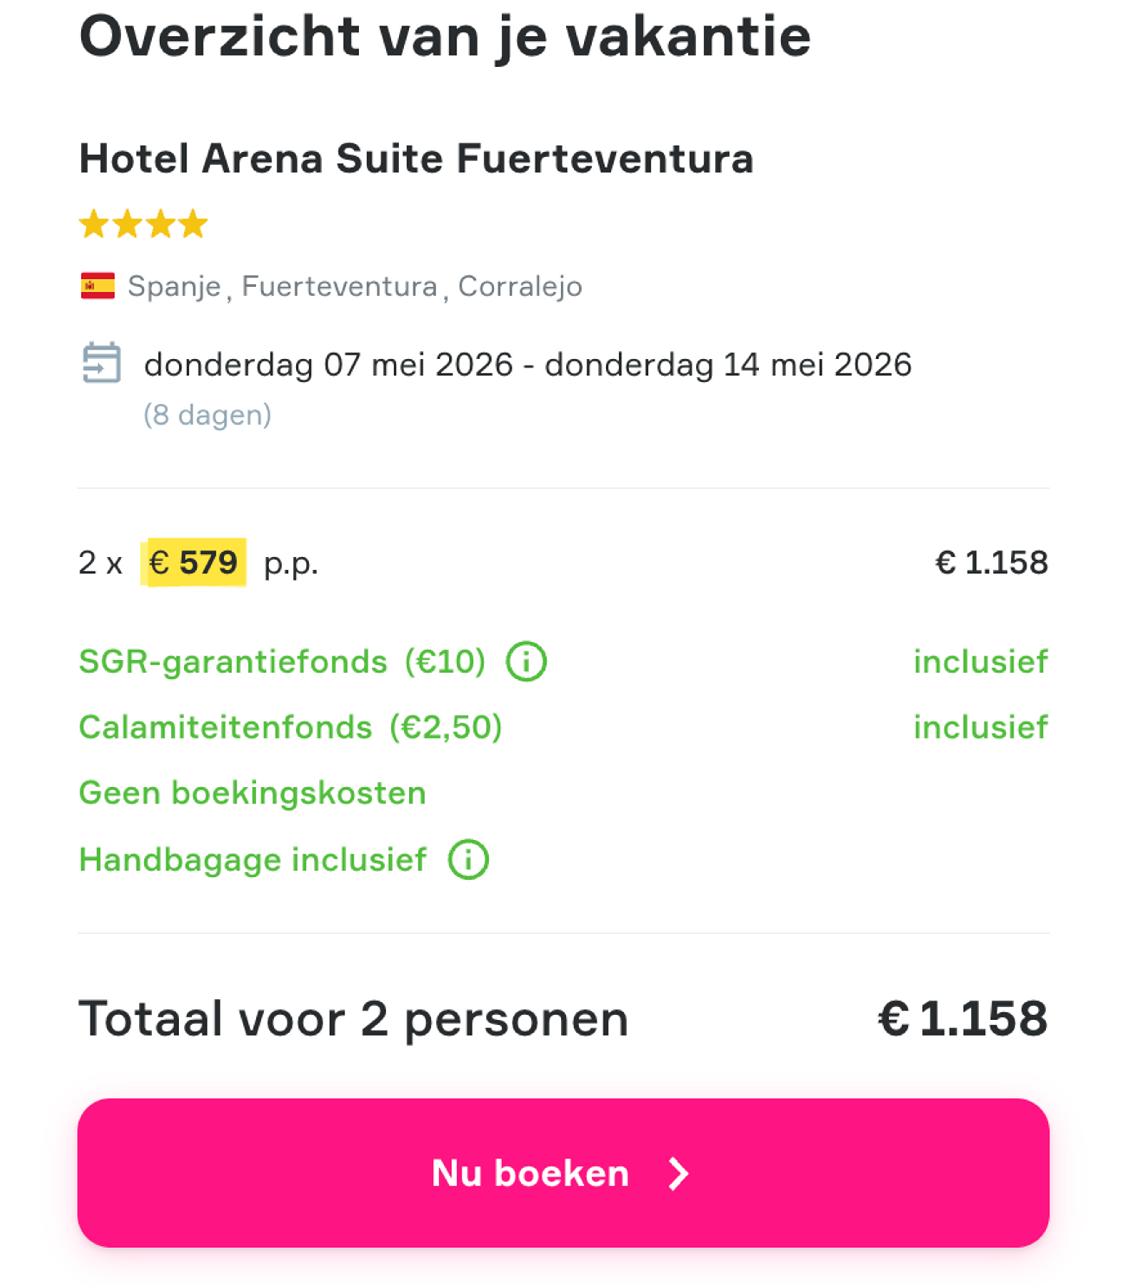Open the Geen boekingskosten details
This screenshot has width=1137, height=1286.
click(x=251, y=792)
